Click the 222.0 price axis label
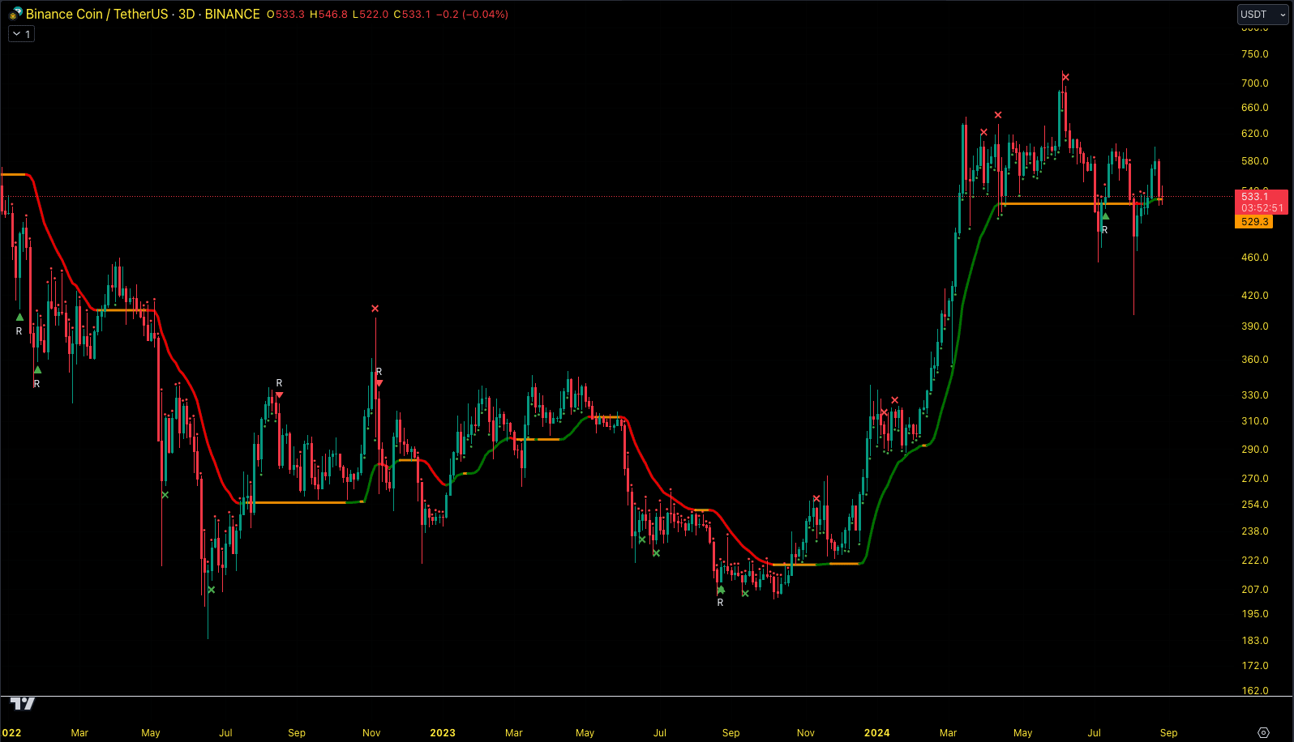Viewport: 1294px width, 742px height. [x=1254, y=561]
